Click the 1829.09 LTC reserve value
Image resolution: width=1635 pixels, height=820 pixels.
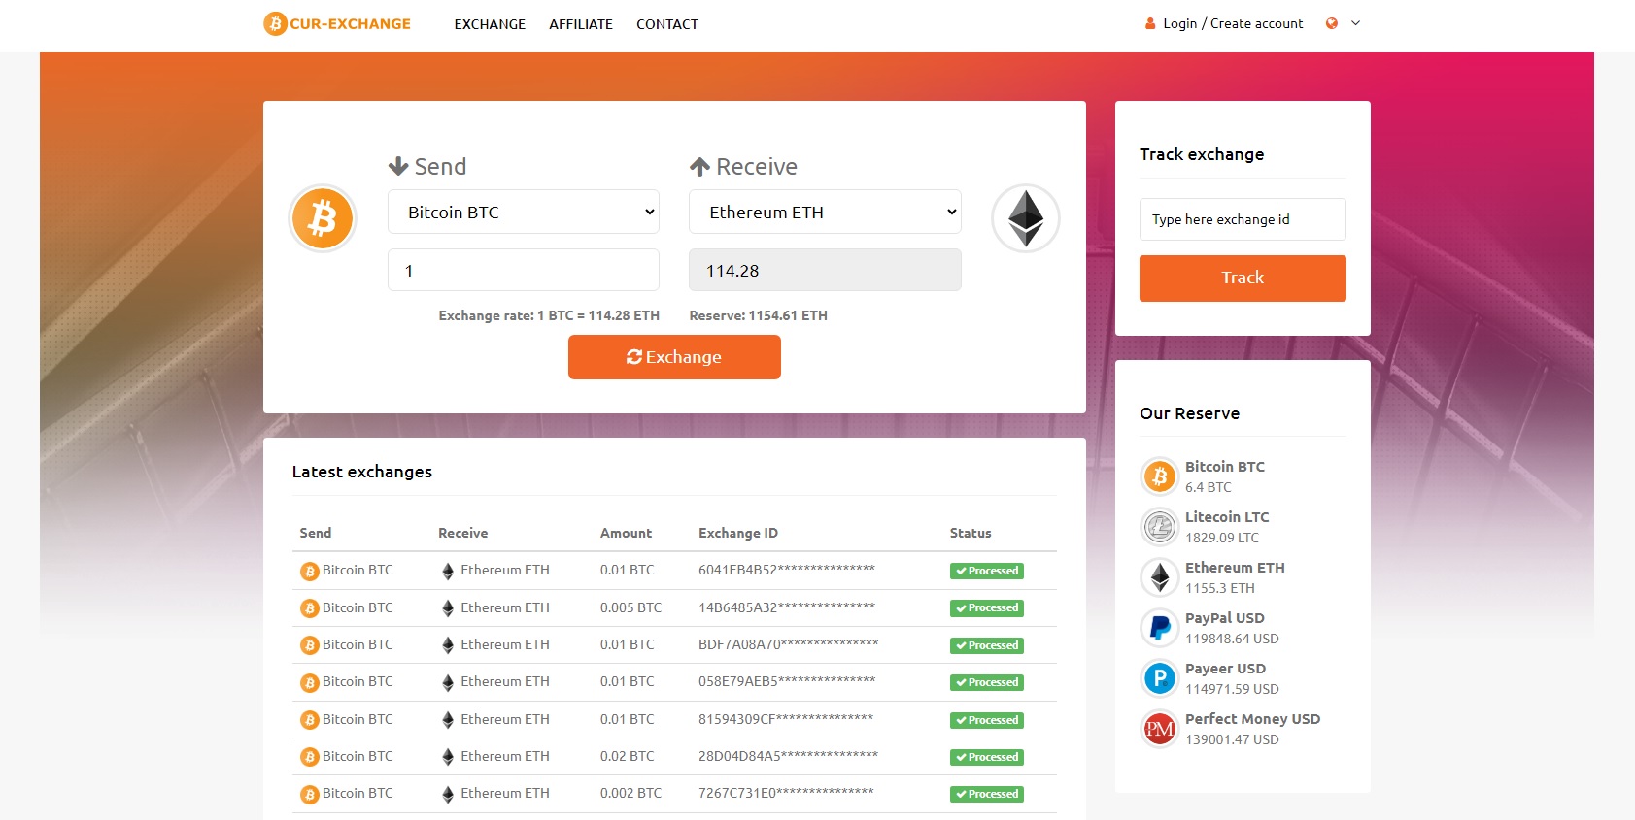tap(1221, 538)
